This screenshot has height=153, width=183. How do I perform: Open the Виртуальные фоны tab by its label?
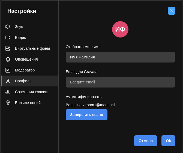32,48
